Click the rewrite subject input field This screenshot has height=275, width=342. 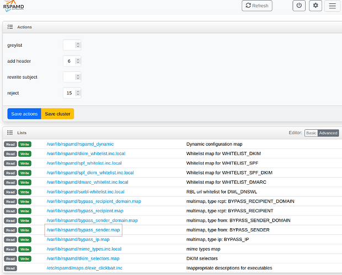tap(72, 77)
